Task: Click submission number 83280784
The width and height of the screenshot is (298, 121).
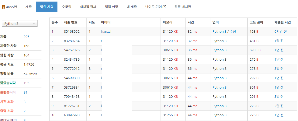Action: 72,41
